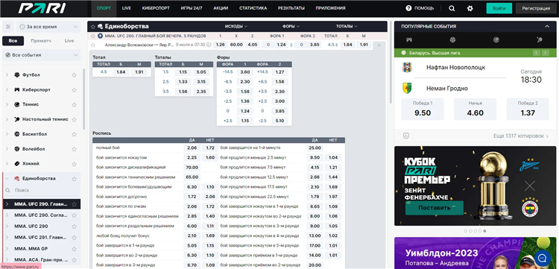The height and width of the screenshot is (269, 559).
Task: Favorite Футбол with its star
Action: [74, 75]
